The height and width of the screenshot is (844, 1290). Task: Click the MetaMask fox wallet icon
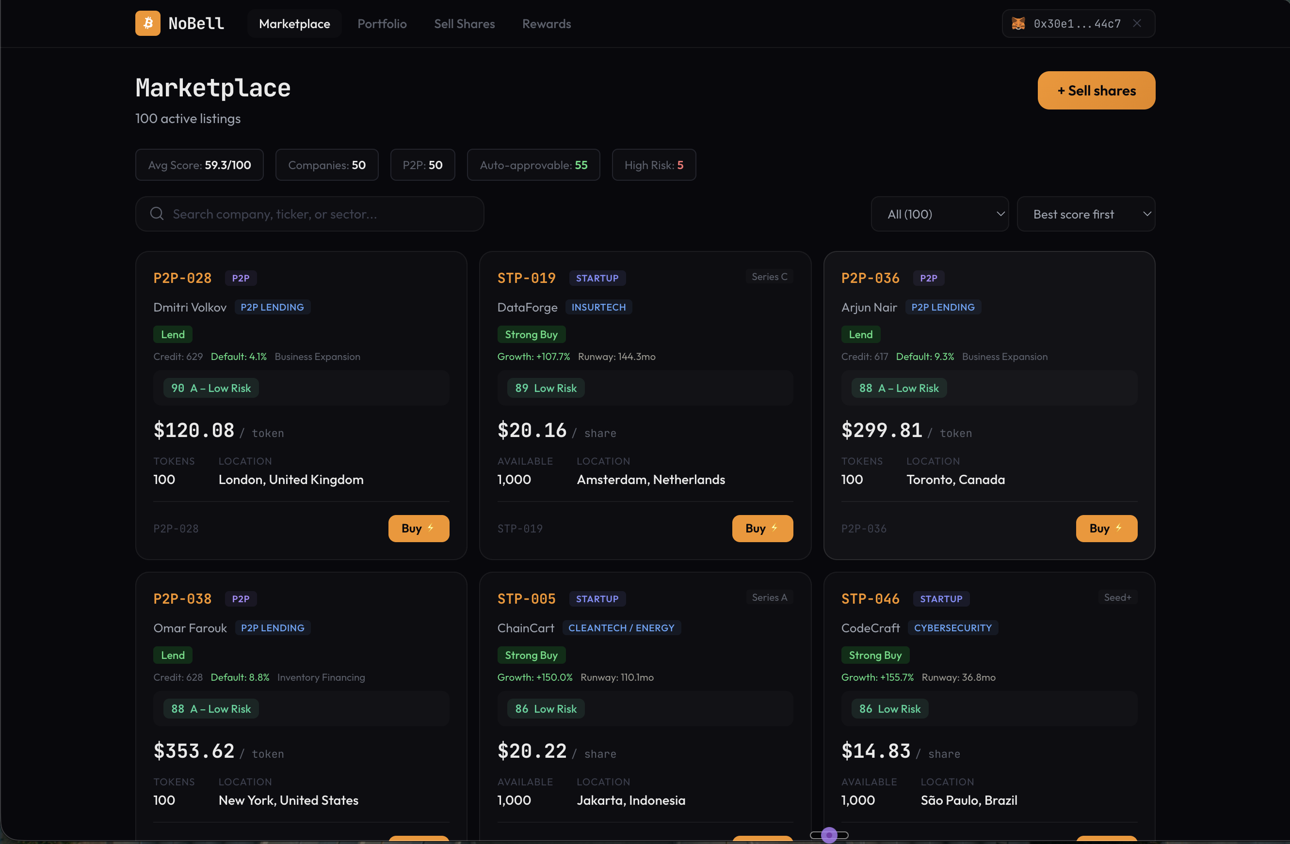pyautogui.click(x=1018, y=23)
